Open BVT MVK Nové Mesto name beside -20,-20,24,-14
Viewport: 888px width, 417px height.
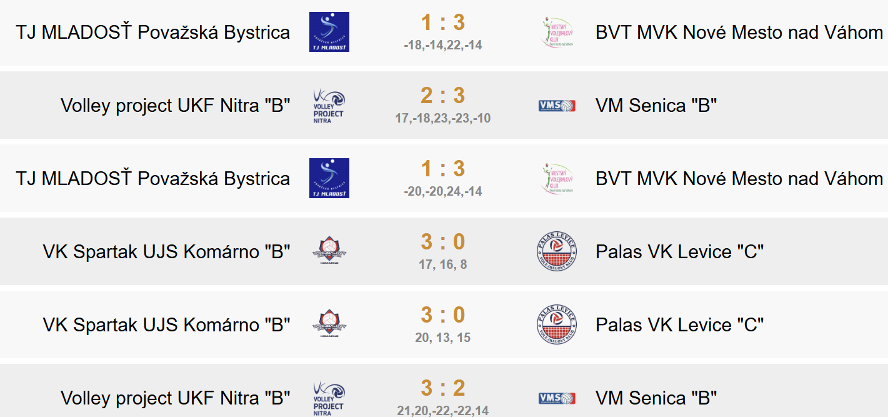(739, 179)
